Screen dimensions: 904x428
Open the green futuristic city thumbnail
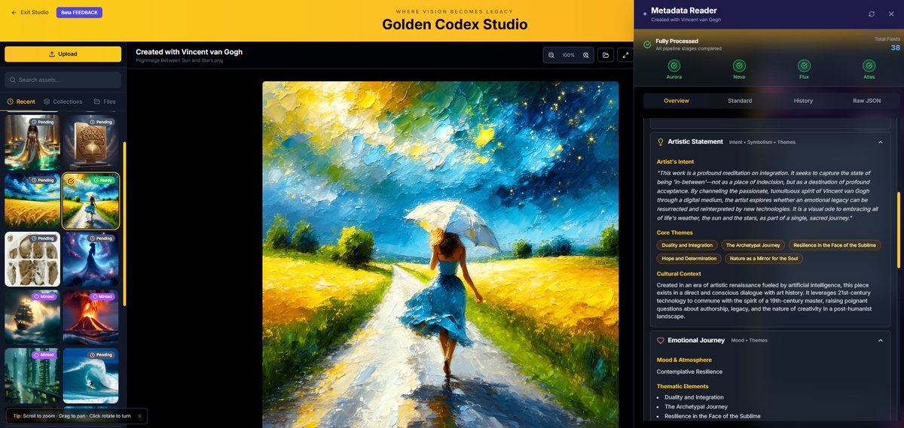[32, 375]
